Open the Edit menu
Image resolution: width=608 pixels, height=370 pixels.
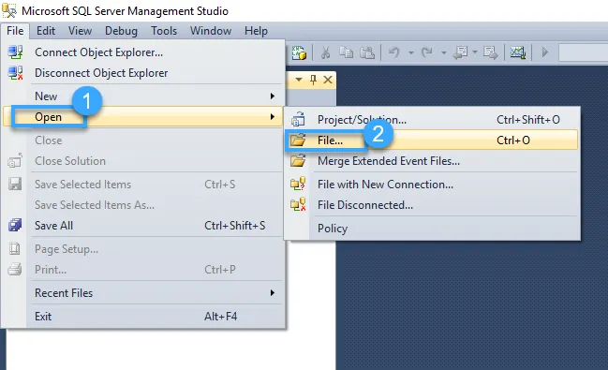coord(46,31)
